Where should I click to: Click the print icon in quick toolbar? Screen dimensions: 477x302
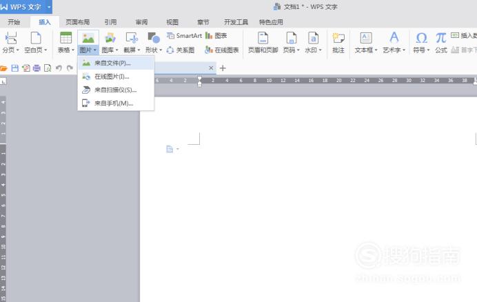37,68
